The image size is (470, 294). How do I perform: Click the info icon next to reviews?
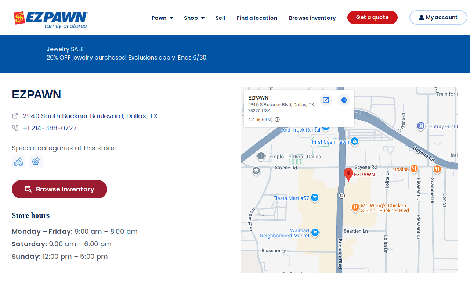coord(277,119)
